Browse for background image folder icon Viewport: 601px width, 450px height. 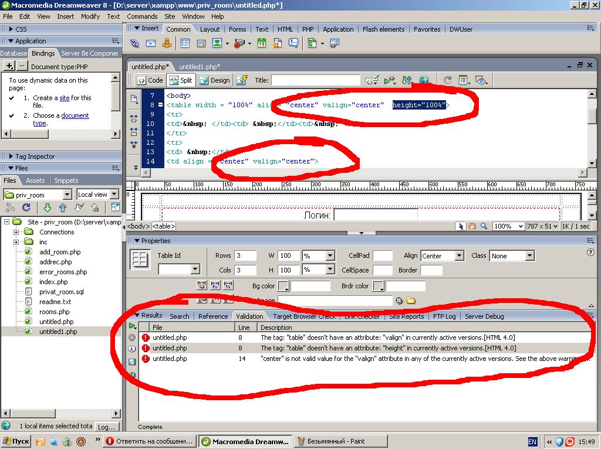tap(411, 301)
